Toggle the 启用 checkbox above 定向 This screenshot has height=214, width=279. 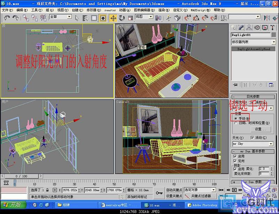click(235, 156)
